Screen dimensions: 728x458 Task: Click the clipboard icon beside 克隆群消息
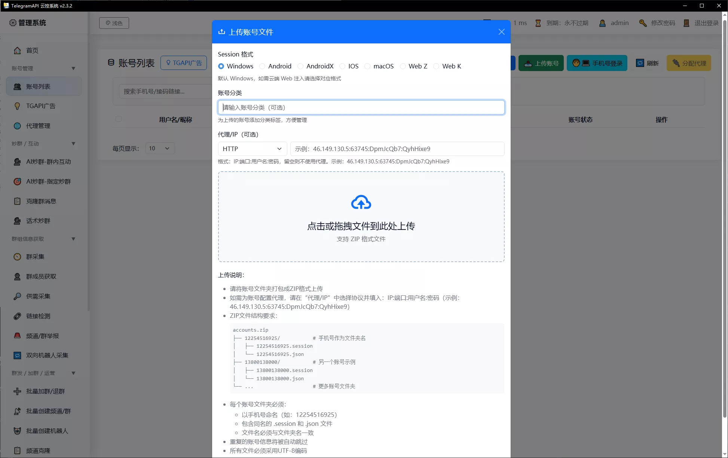pos(17,201)
